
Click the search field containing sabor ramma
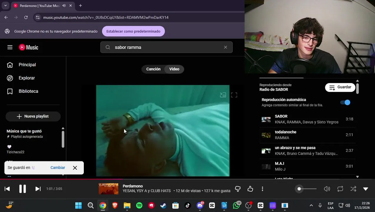click(x=166, y=47)
